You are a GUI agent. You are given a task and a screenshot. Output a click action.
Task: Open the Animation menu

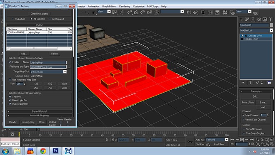point(93,7)
